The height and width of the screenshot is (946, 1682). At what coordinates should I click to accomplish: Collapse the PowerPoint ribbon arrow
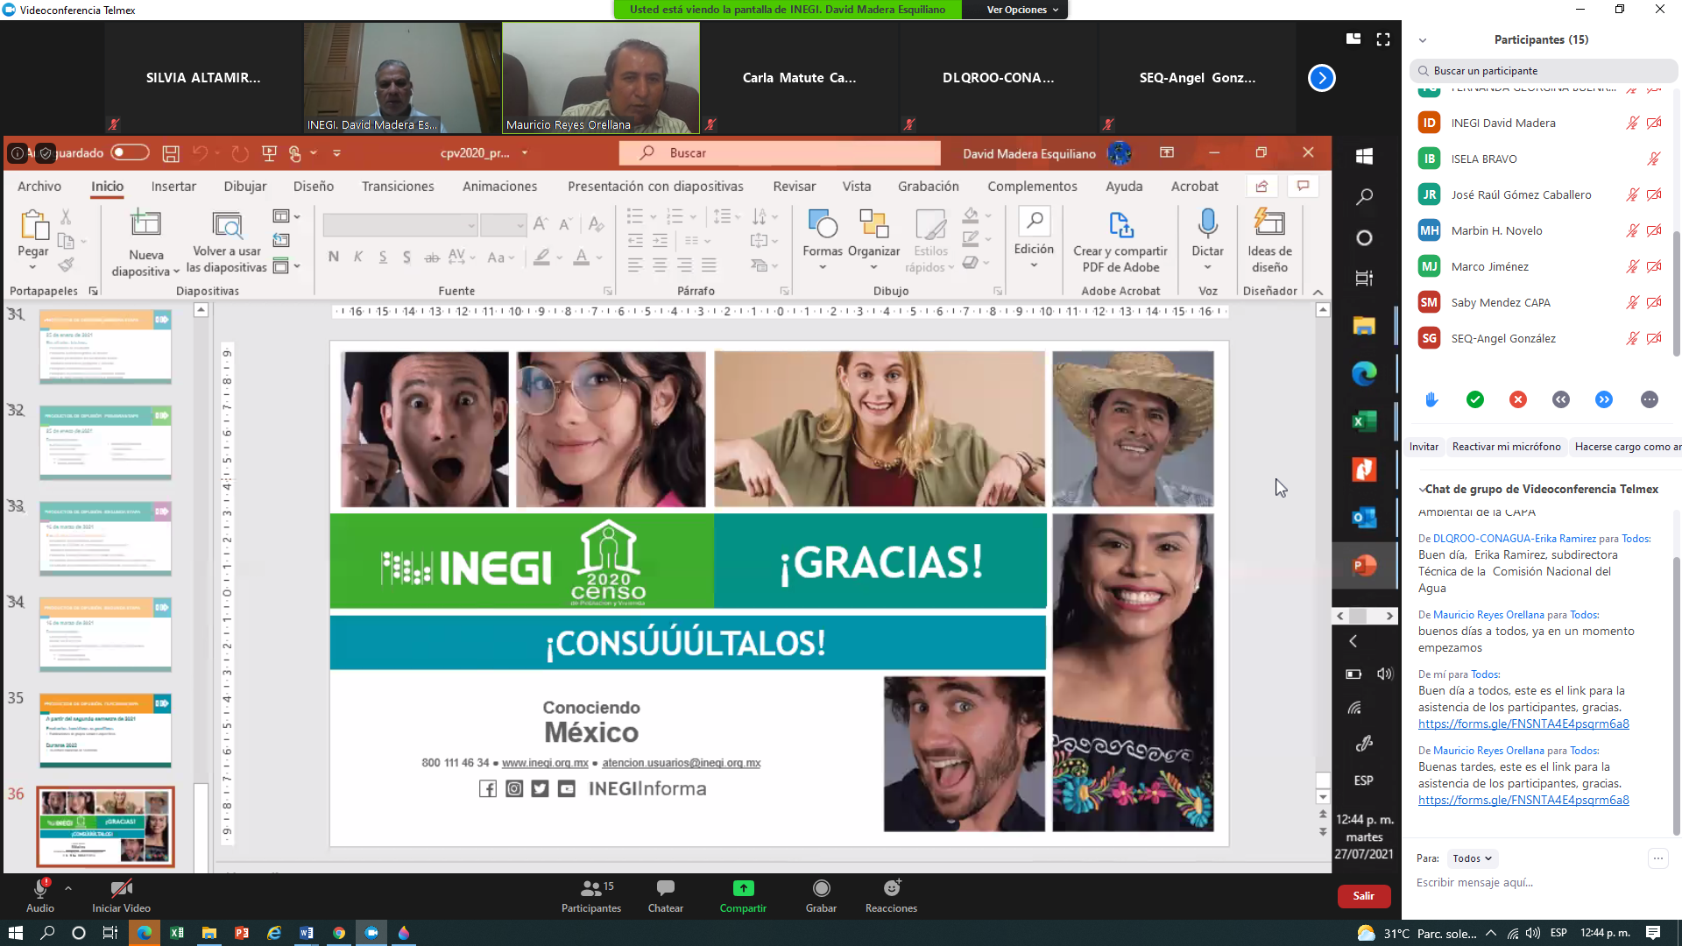click(1318, 292)
